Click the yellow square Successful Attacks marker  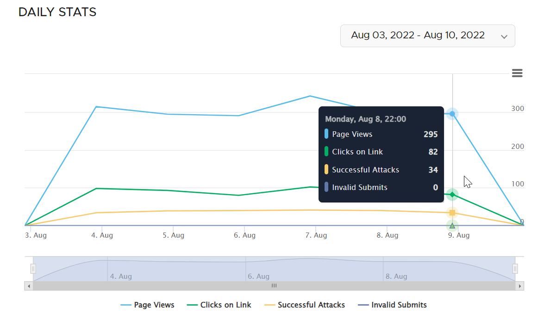point(452,213)
